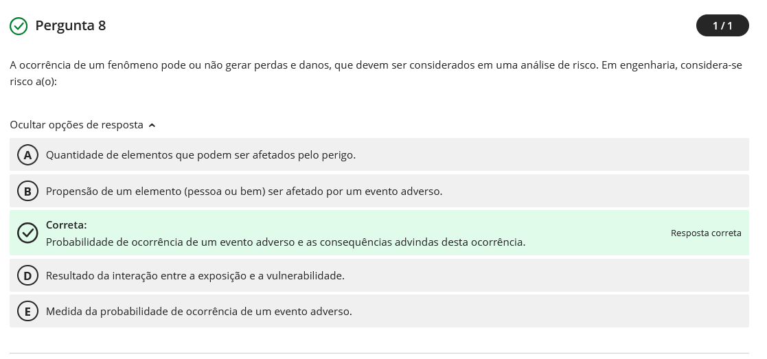767x359 pixels.
Task: Click the '1 / 1' score badge
Action: point(722,26)
